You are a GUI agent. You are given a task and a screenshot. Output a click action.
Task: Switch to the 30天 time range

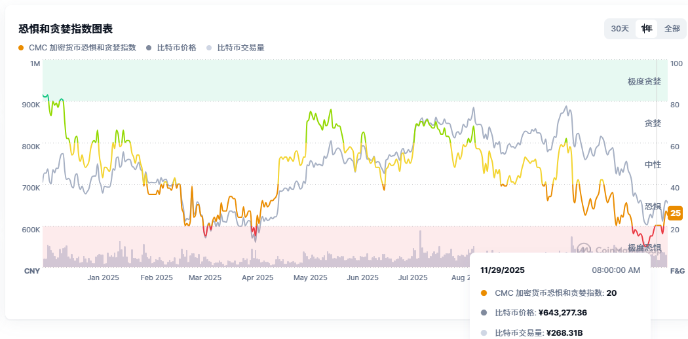point(620,29)
